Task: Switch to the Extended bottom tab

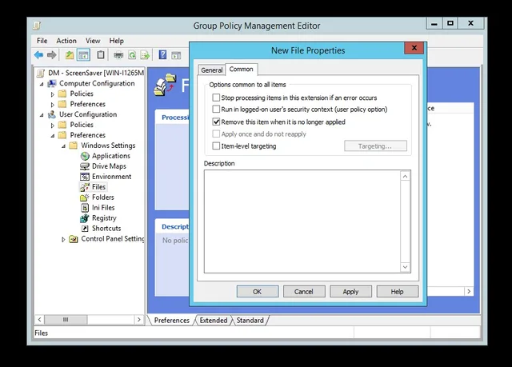Action: [x=214, y=321]
